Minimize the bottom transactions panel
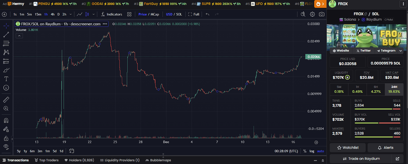The width and height of the screenshot is (408, 164). click(x=315, y=160)
